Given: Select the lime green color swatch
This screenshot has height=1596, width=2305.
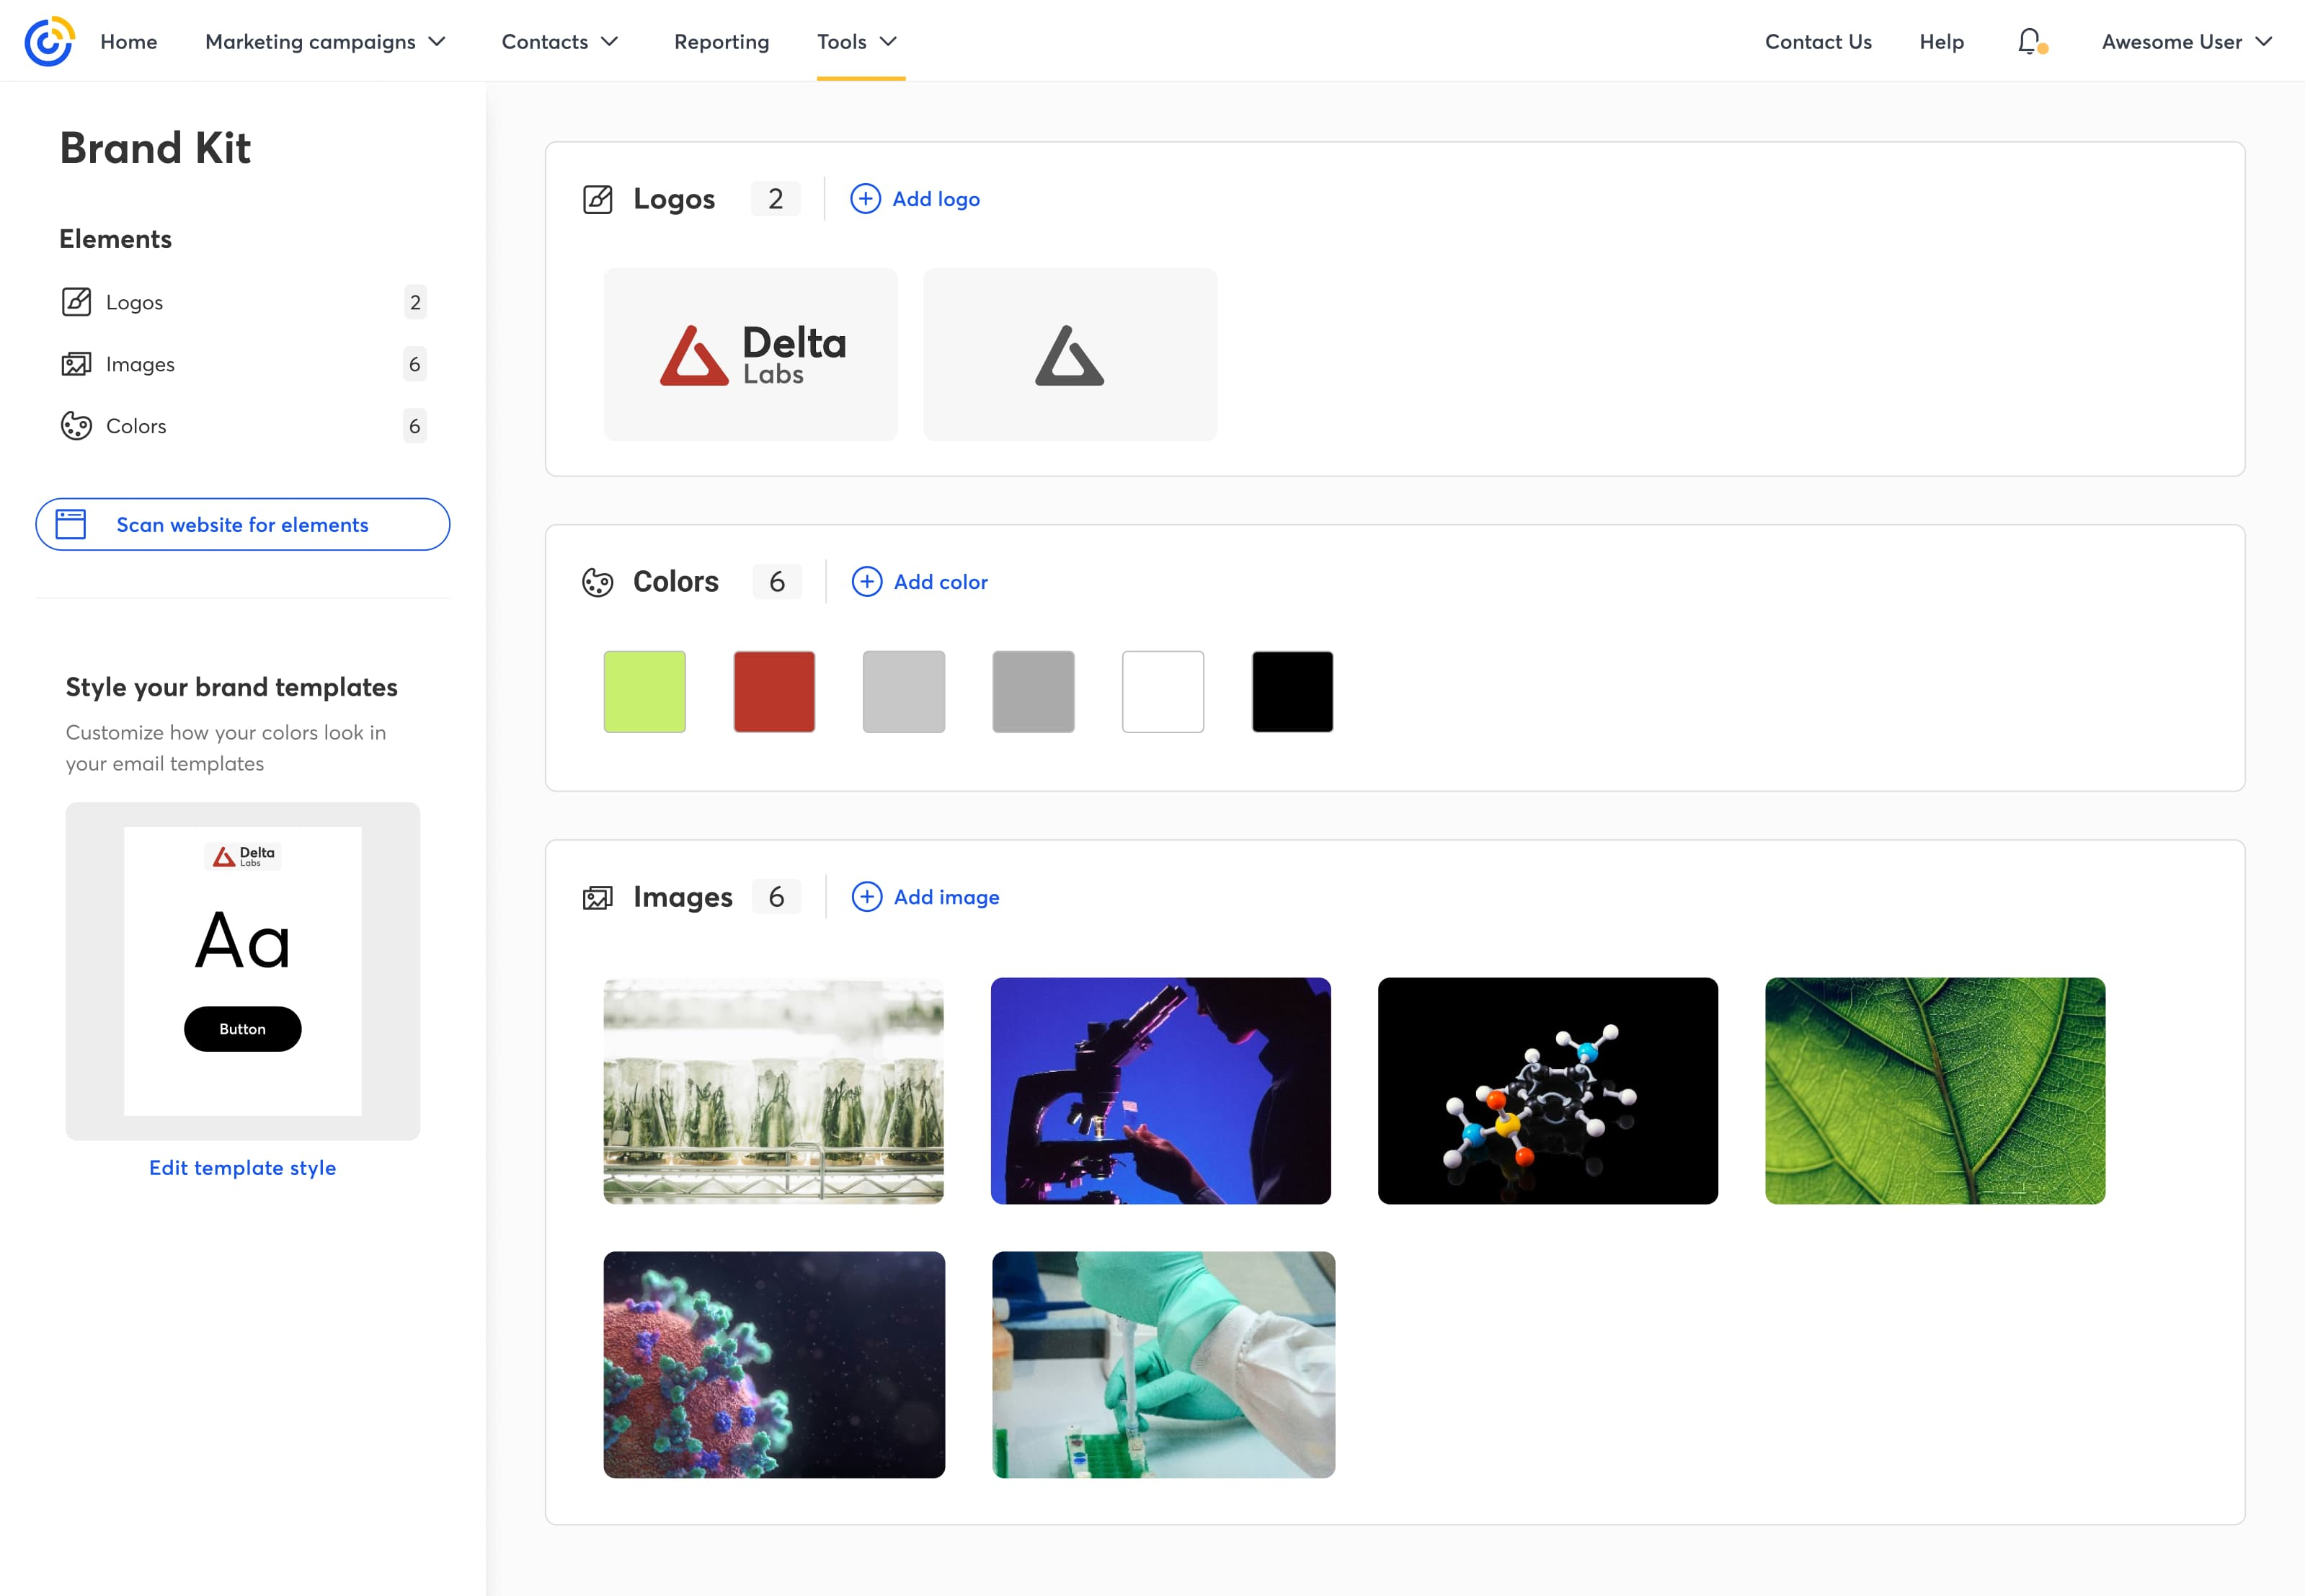Looking at the screenshot, I should coord(644,692).
